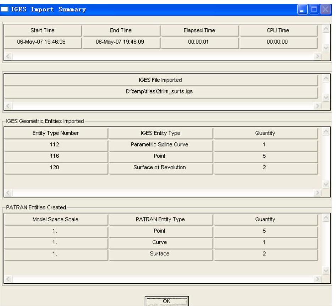Click right scroll arrow under IGES File Imported
Viewport: 336px width, 306px height.
pos(317,106)
